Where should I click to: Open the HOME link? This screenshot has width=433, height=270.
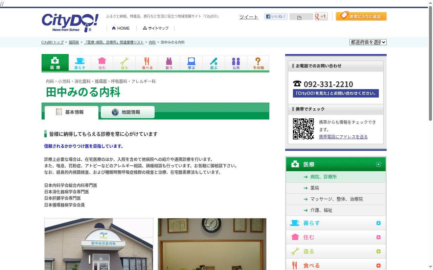coord(121,28)
